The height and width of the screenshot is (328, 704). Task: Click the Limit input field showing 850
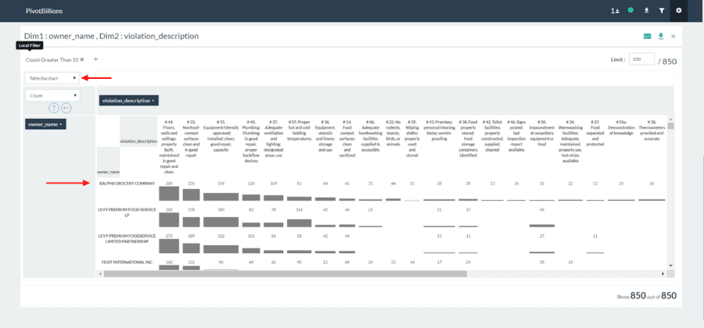[x=641, y=59]
